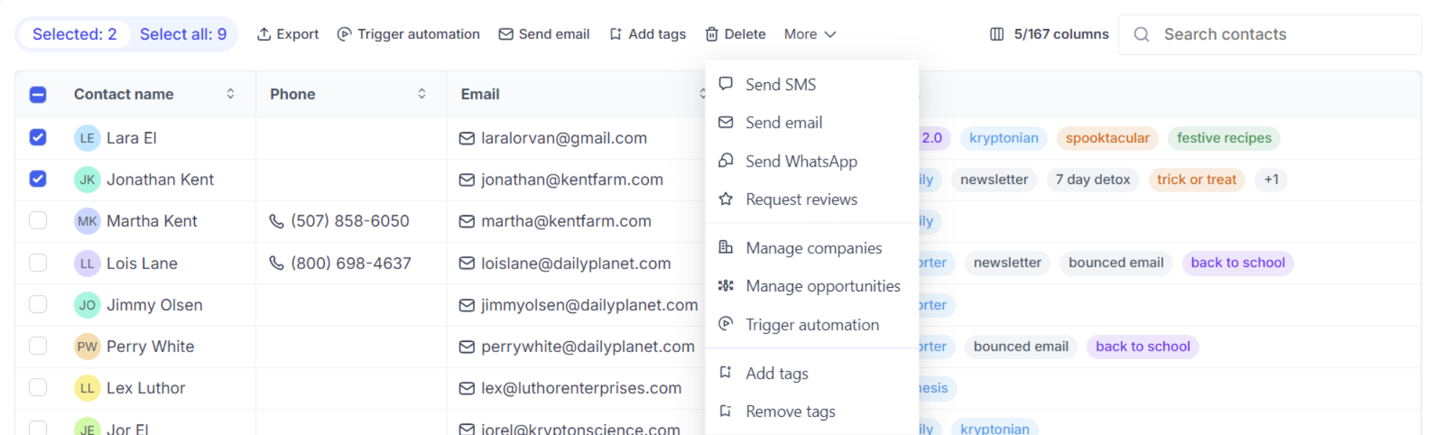The width and height of the screenshot is (1434, 435).
Task: Check the Jimmy Olsen row checkbox
Action: pyautogui.click(x=38, y=304)
